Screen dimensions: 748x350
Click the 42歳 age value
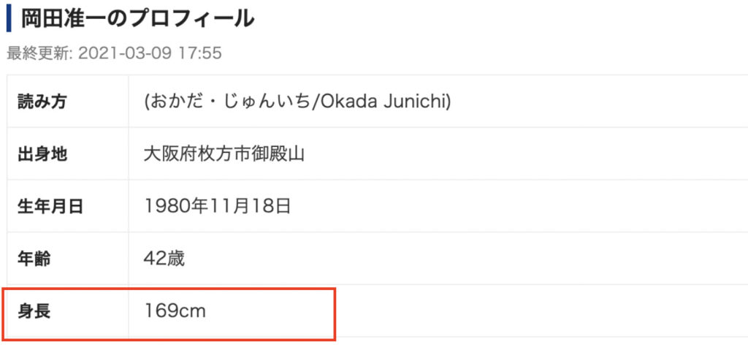click(164, 259)
